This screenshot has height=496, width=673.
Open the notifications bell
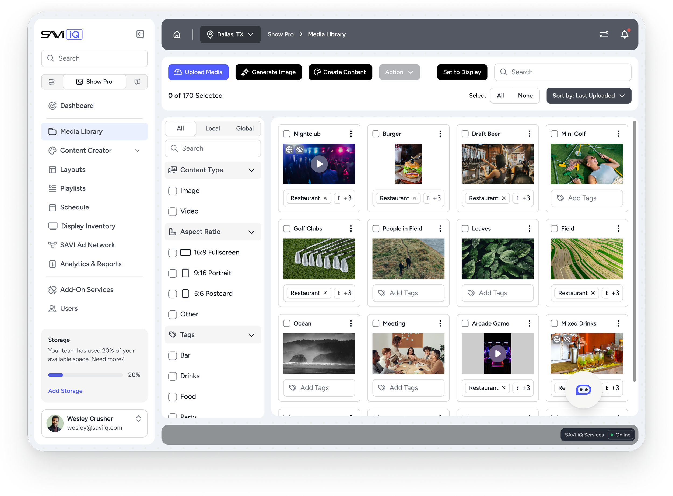coord(625,34)
